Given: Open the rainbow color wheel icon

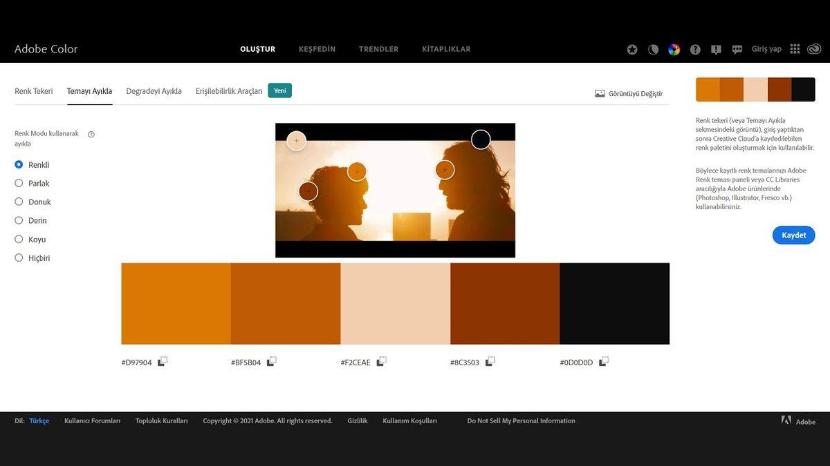Looking at the screenshot, I should pyautogui.click(x=674, y=50).
